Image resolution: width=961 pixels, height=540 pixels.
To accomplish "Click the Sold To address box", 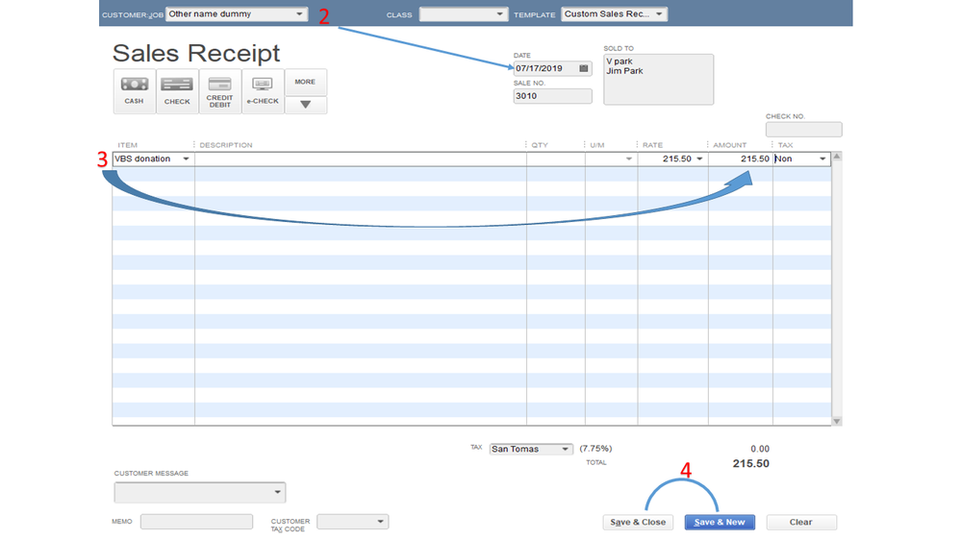I will (658, 80).
